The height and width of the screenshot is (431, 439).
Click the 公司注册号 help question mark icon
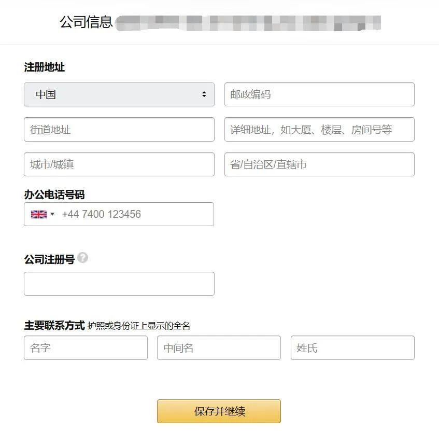click(83, 258)
